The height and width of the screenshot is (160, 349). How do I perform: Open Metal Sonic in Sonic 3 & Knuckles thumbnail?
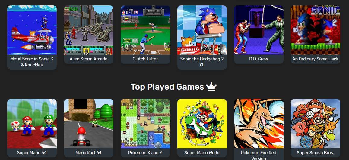tap(32, 30)
